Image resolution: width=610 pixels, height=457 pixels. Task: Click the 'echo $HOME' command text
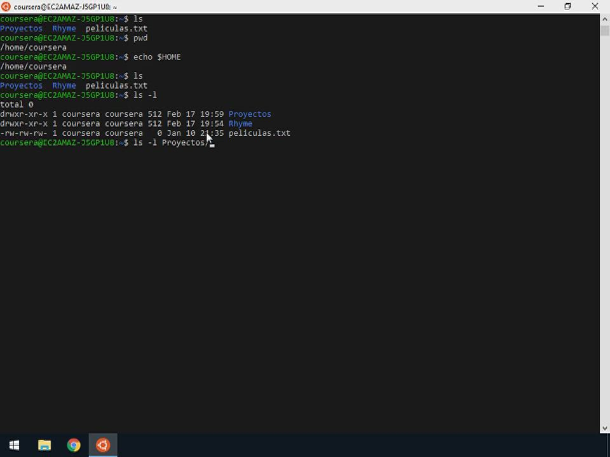click(157, 57)
